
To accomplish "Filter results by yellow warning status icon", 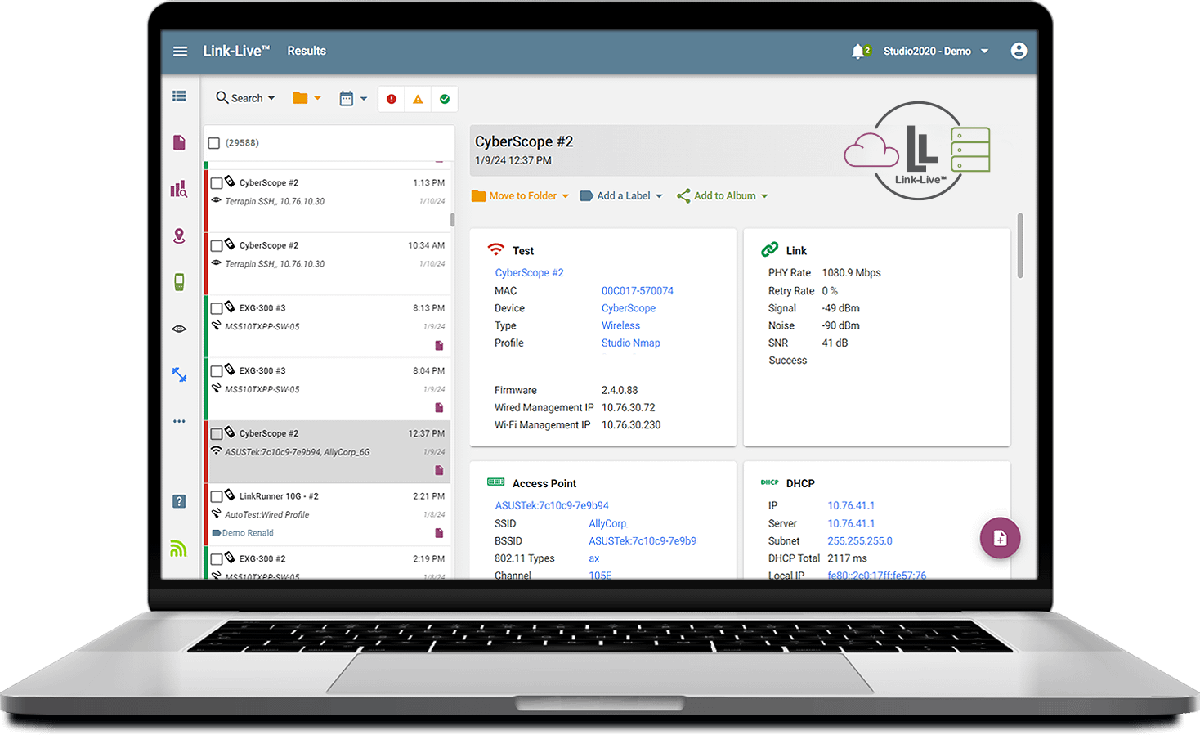I will [418, 99].
